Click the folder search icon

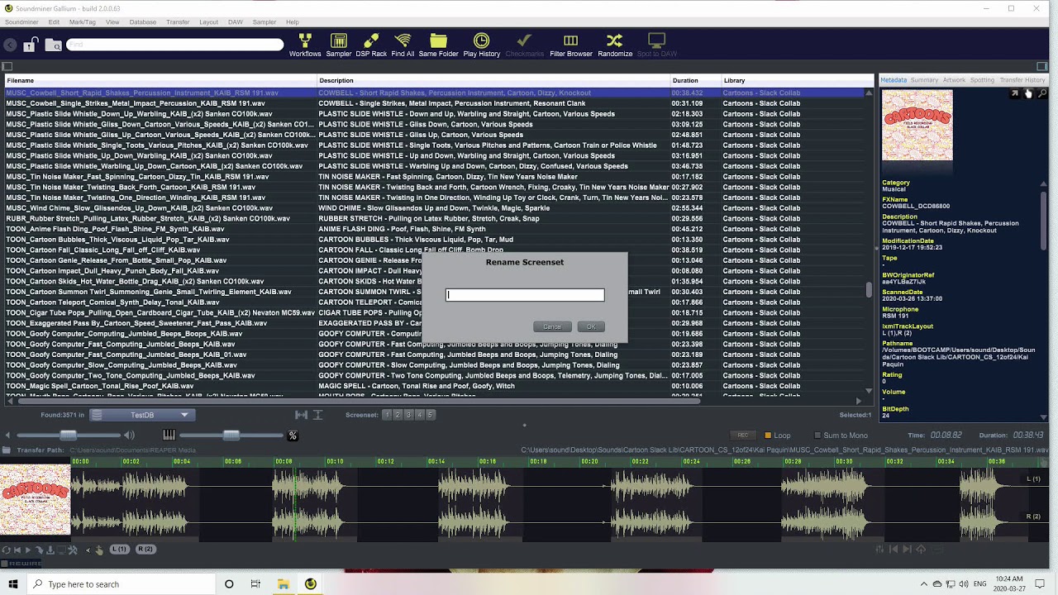[x=53, y=45]
